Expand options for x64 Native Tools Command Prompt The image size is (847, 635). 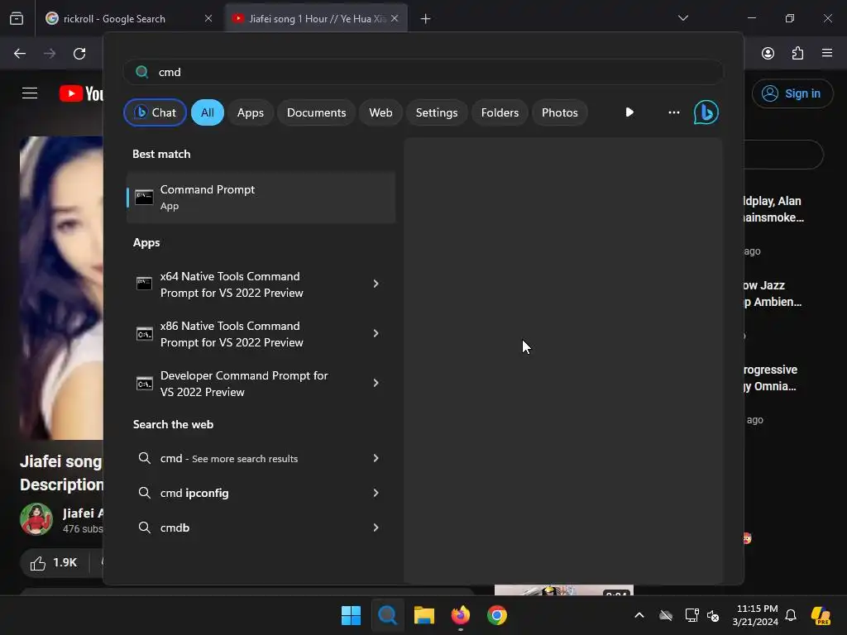[376, 284]
